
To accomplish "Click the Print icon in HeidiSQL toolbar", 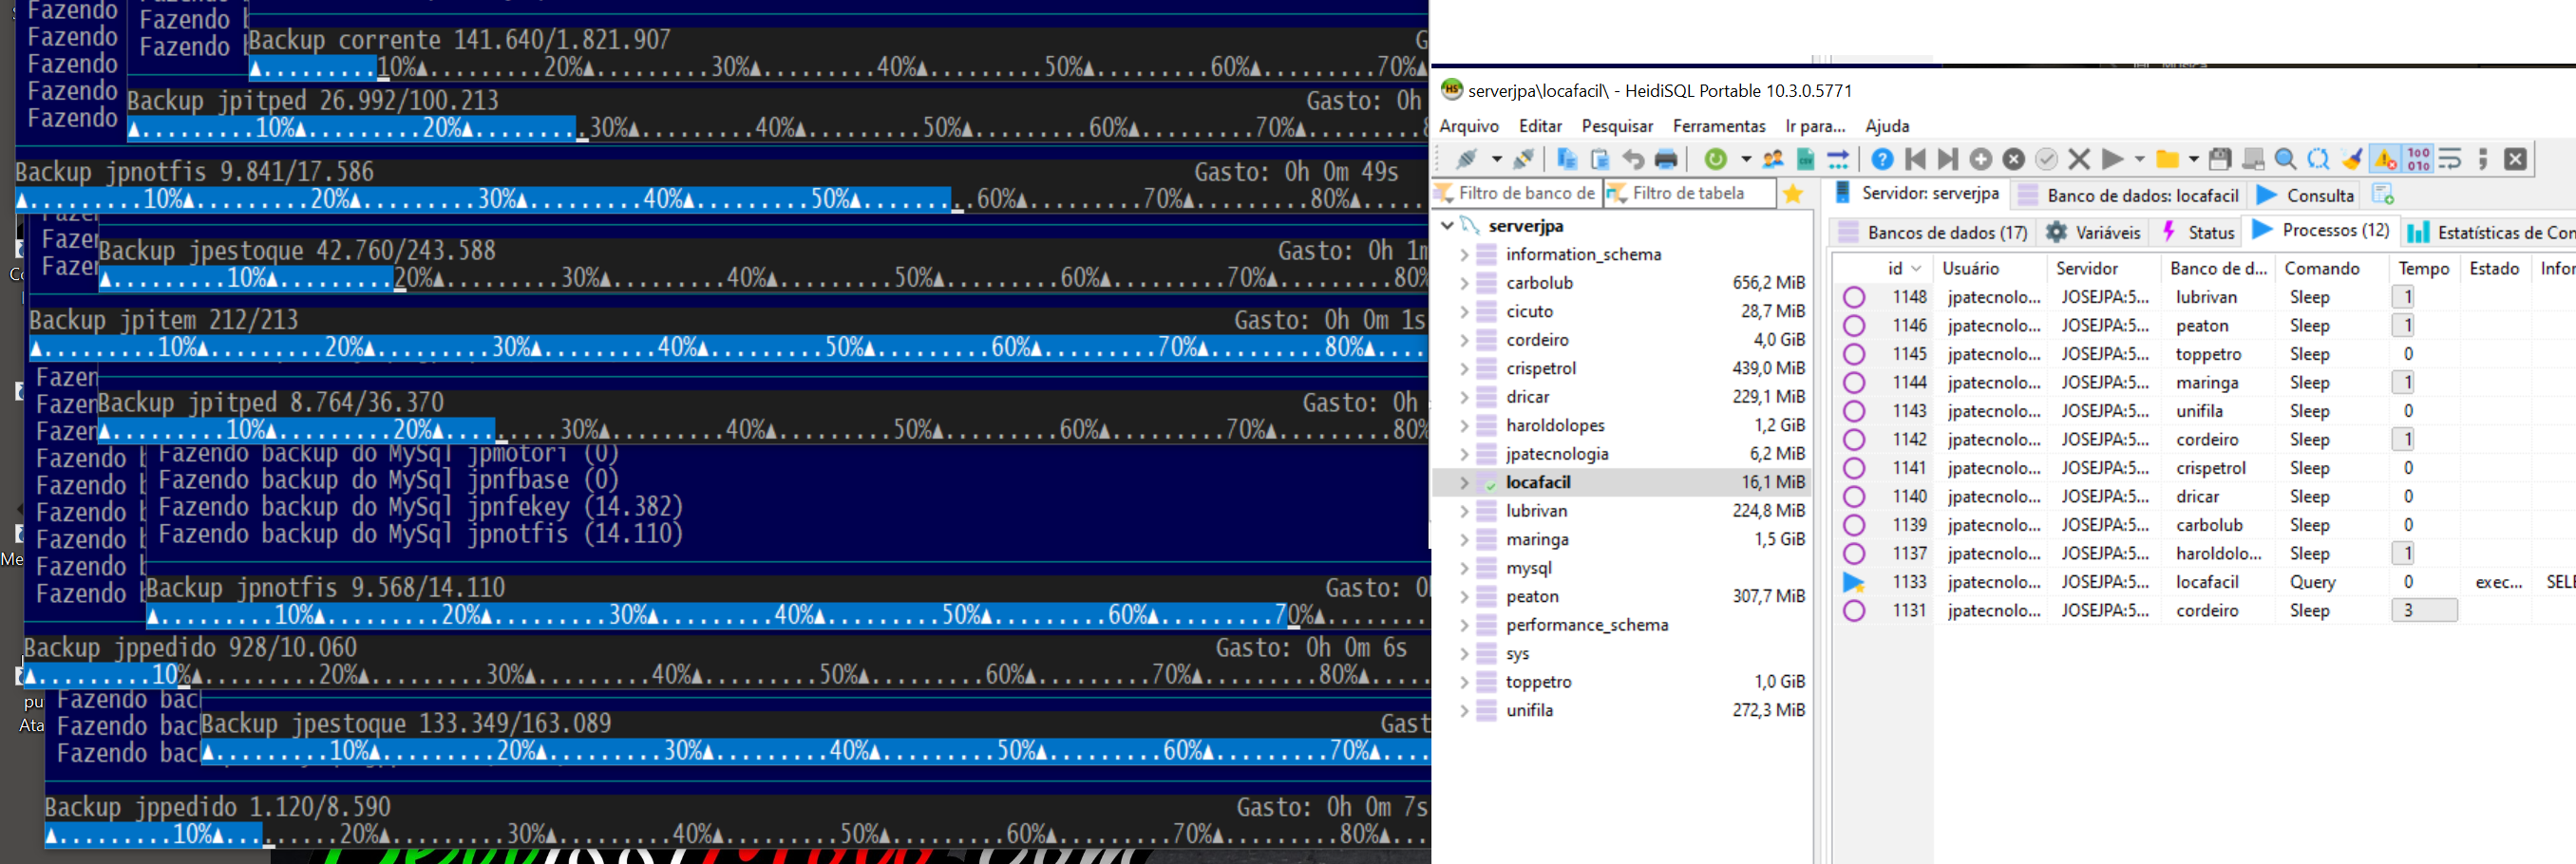I will 1666,159.
